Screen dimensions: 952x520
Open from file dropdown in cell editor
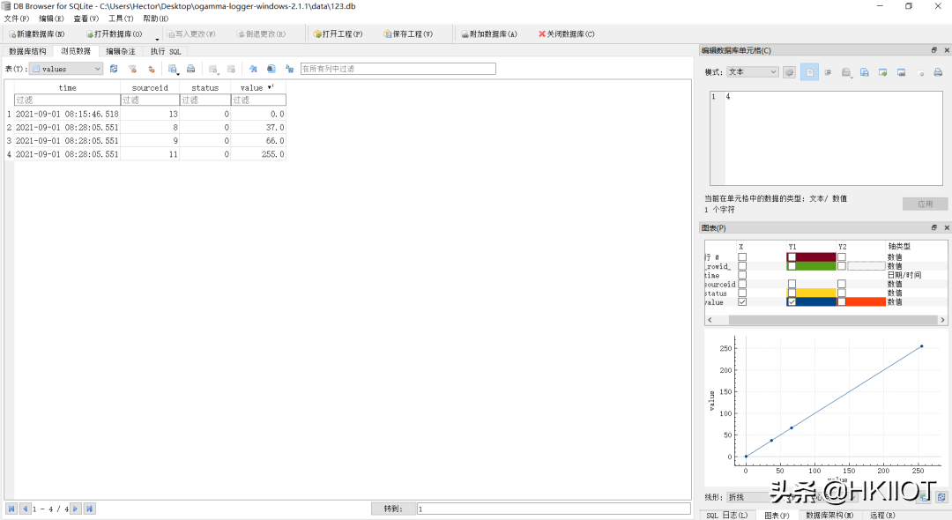pos(846,73)
